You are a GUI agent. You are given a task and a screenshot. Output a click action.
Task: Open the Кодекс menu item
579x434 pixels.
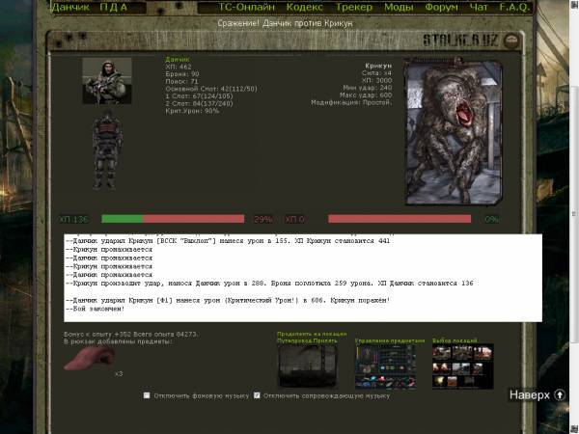[x=305, y=7]
